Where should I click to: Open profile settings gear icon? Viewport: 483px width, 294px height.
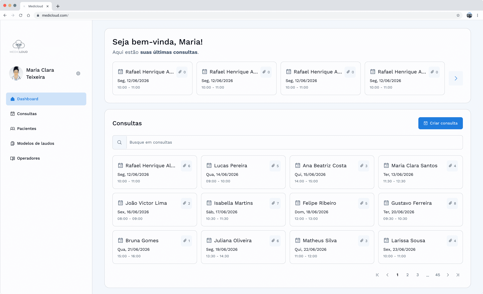[78, 73]
